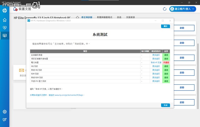Open 更多資訊 for 磁碟讀取驗證 row
This screenshot has width=200, height=127.
point(156,55)
